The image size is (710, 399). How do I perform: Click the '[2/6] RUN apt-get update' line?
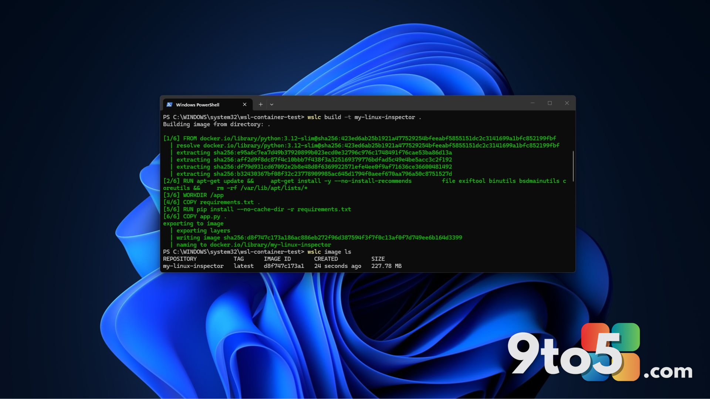click(365, 181)
